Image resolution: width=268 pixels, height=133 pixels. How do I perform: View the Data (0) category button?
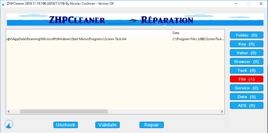pos(246,97)
